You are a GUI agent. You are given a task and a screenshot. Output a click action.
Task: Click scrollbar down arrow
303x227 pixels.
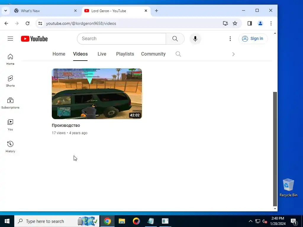click(275, 209)
